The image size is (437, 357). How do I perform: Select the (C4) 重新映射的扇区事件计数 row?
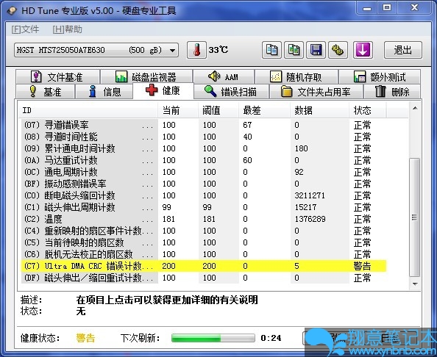click(x=204, y=231)
